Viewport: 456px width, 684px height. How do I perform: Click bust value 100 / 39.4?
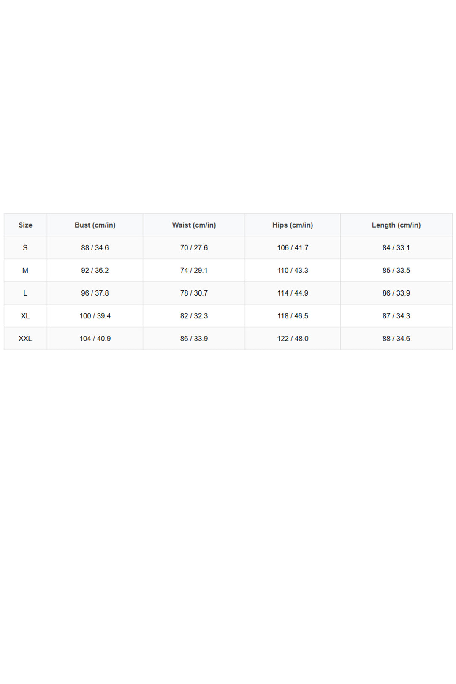[95, 316]
